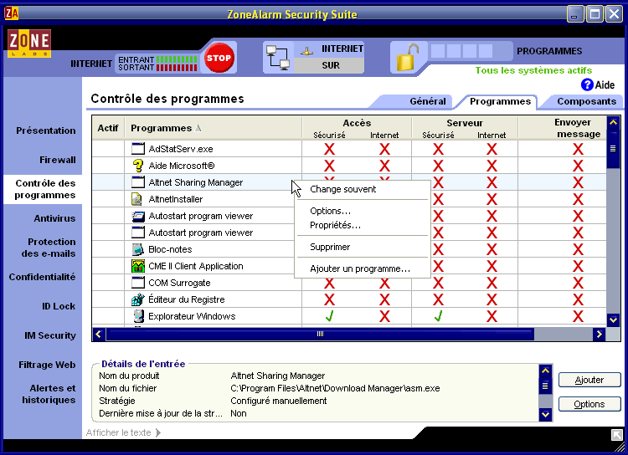Open the Firewall section
Viewport: 628px width, 455px height.
[57, 160]
